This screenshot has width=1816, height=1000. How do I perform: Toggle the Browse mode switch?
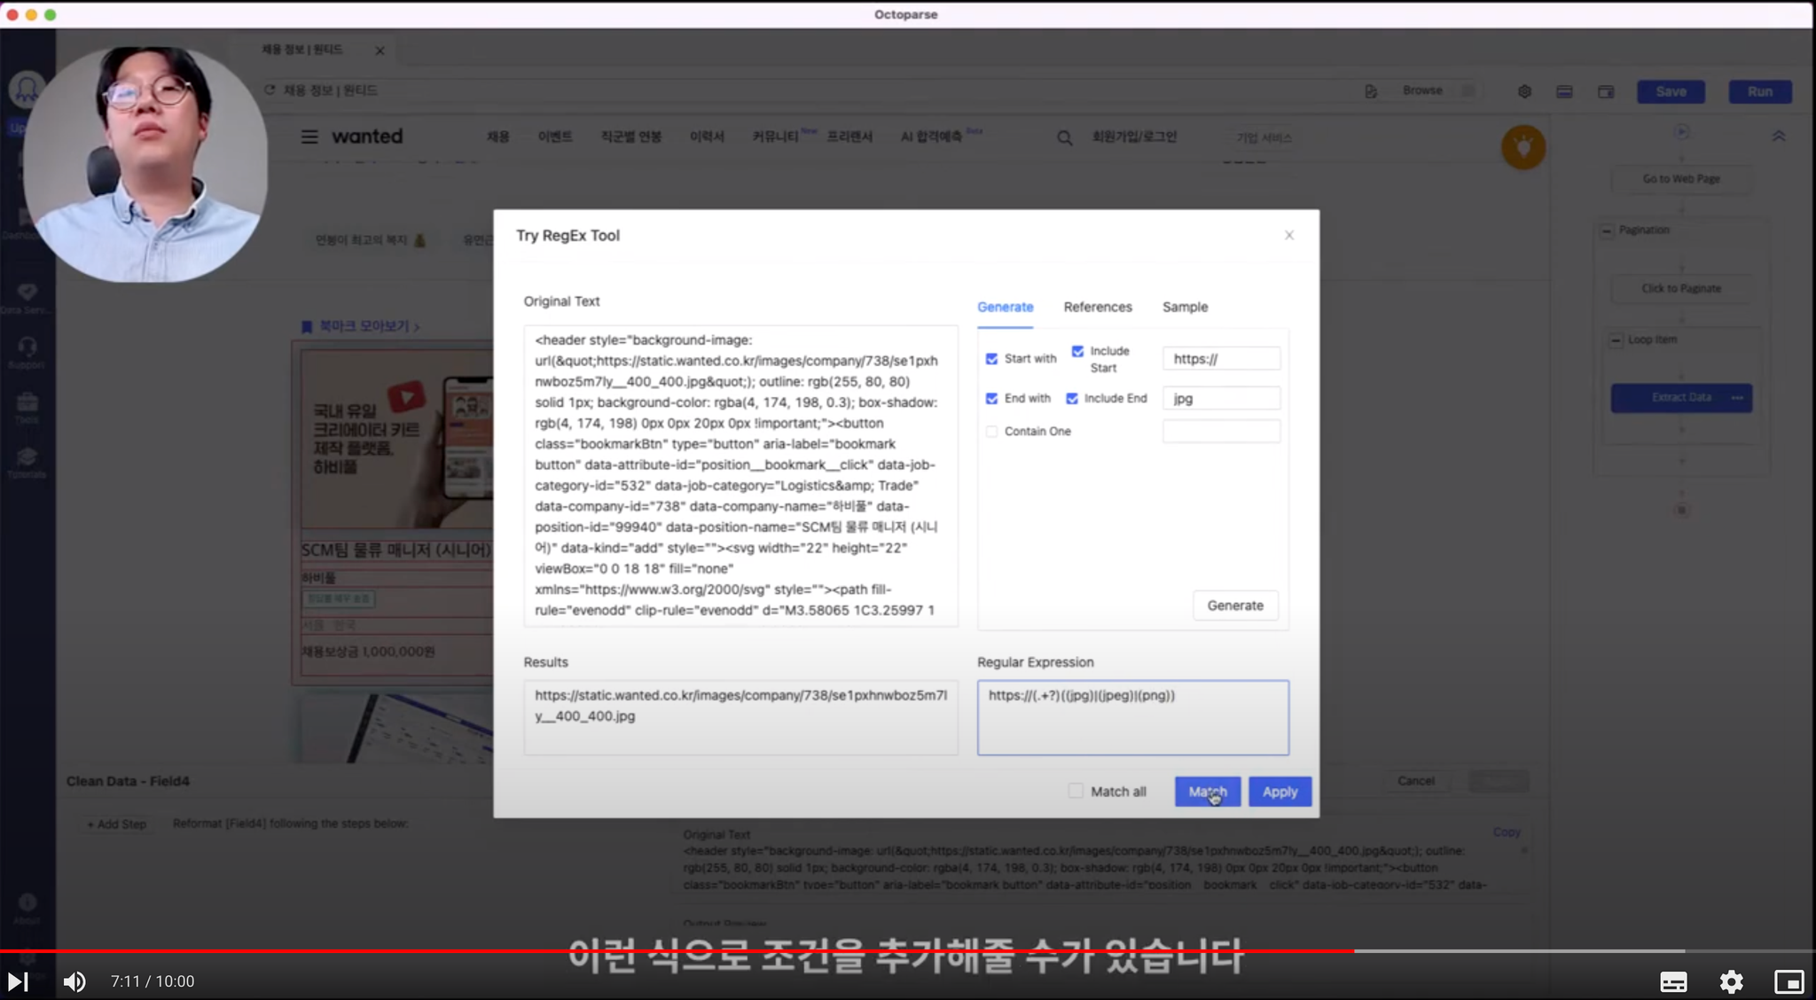click(x=1467, y=90)
